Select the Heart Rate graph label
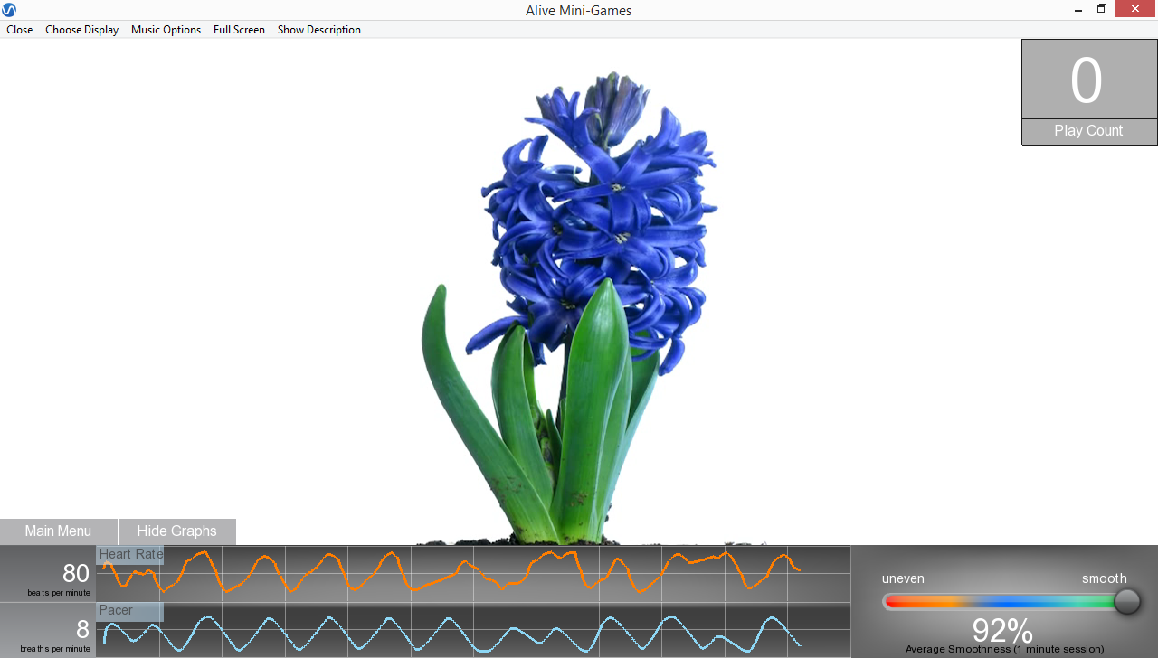The height and width of the screenshot is (658, 1158). (x=130, y=555)
